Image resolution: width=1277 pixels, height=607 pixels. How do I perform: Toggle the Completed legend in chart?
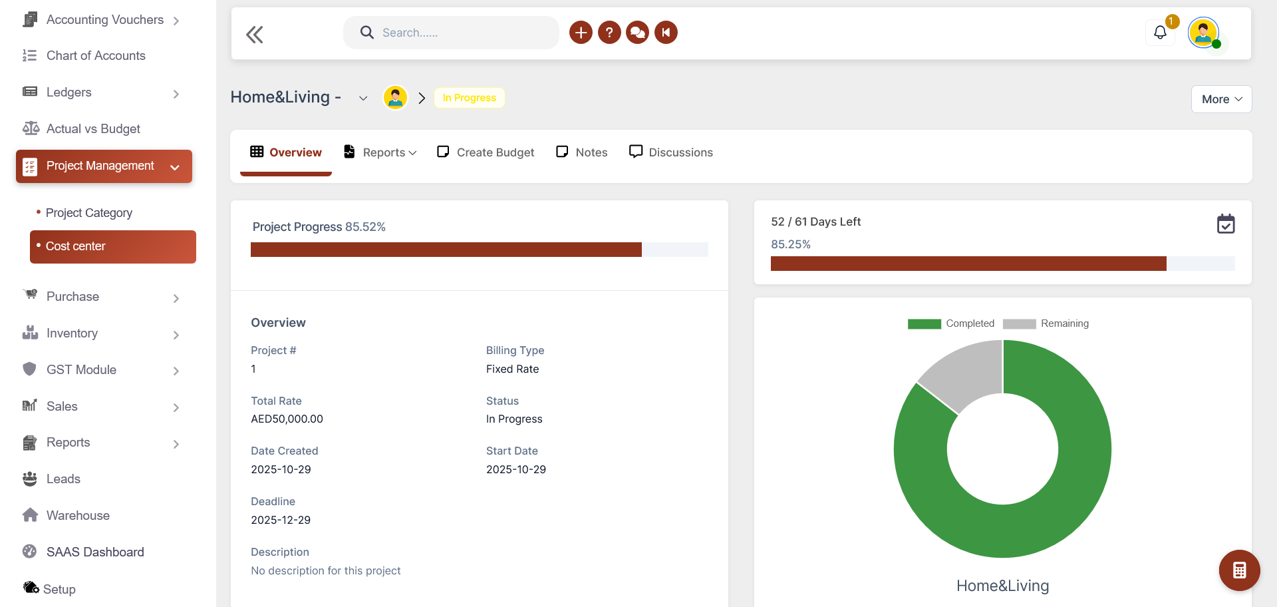click(x=951, y=323)
